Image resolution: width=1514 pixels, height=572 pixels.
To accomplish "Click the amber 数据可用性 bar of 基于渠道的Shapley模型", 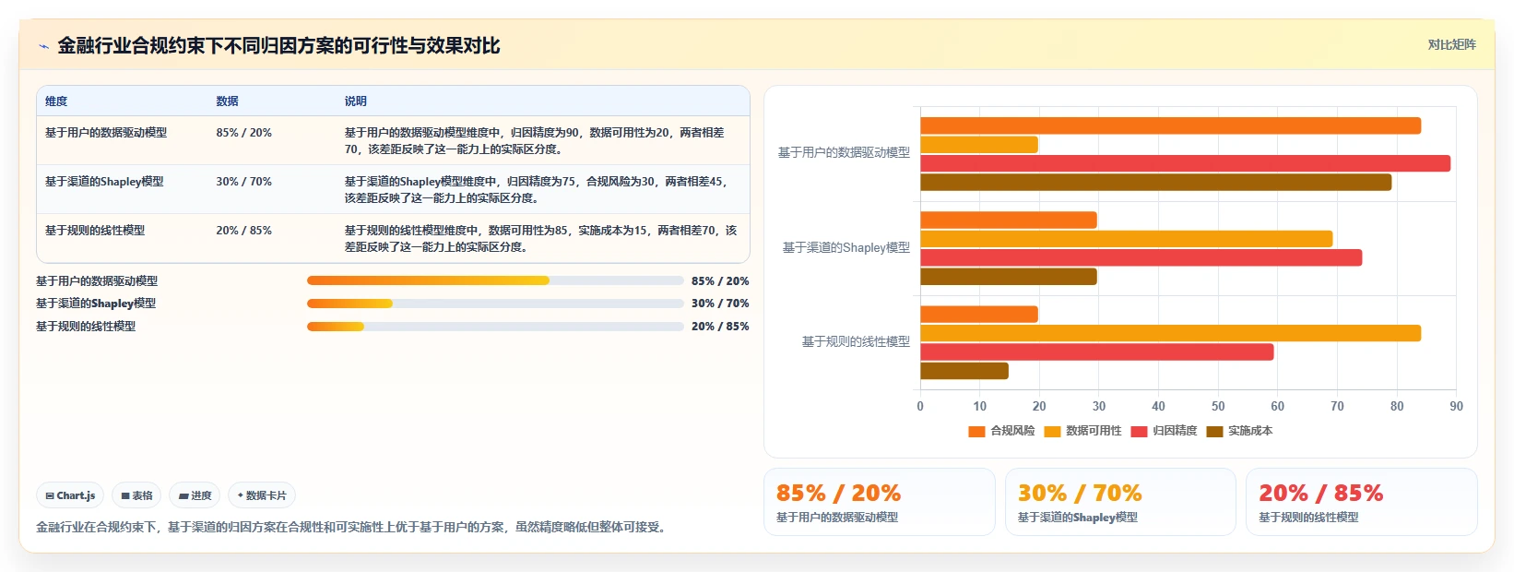I will tap(1126, 239).
